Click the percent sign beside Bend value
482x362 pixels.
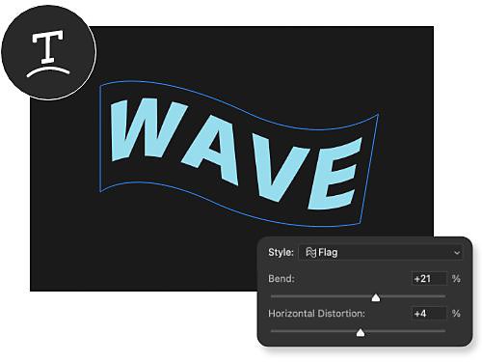[x=456, y=278]
